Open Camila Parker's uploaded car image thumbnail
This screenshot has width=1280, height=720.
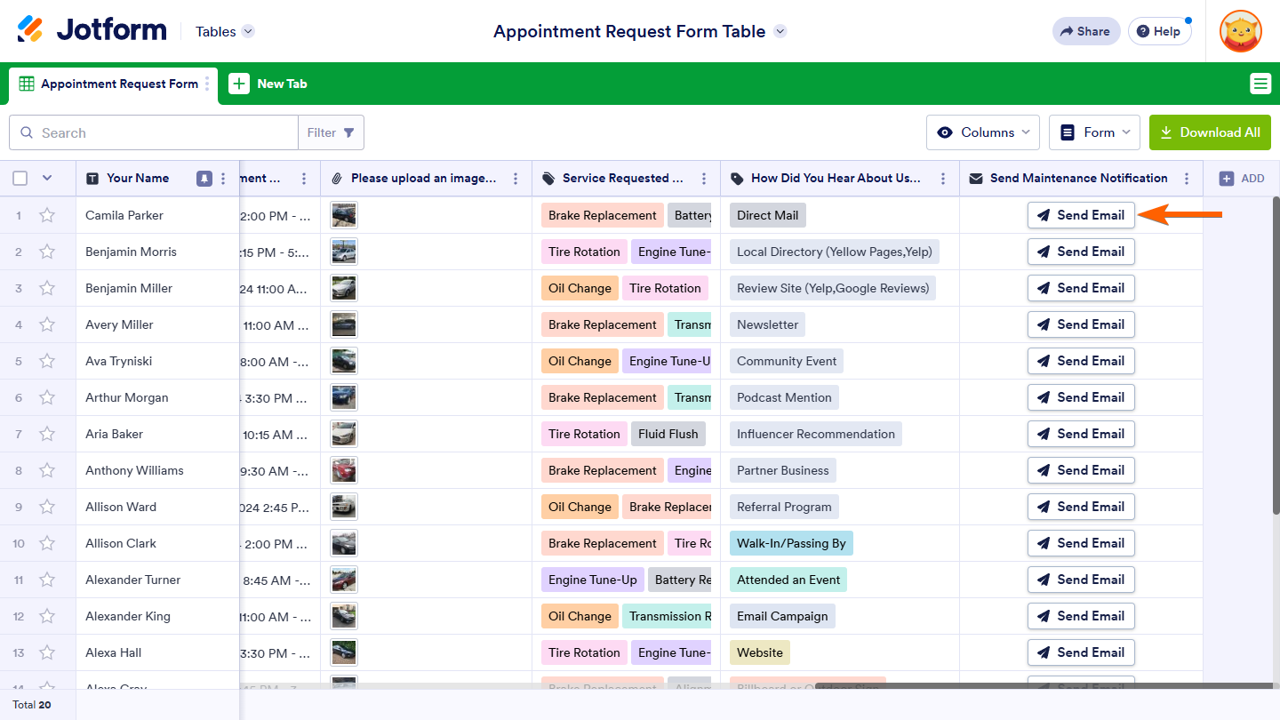point(344,215)
